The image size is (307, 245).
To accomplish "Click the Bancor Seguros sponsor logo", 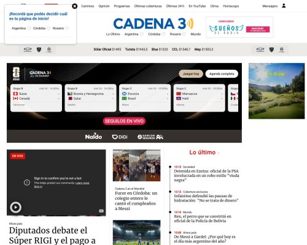I will 150,137.
